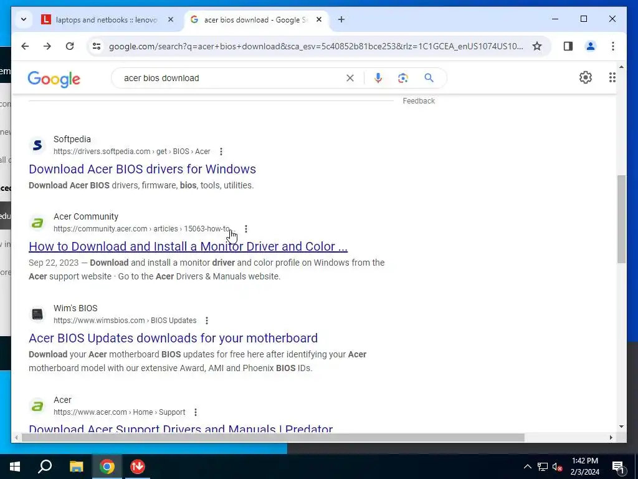Image resolution: width=638 pixels, height=479 pixels.
Task: Open more options for Softpedia result
Action: (221, 152)
